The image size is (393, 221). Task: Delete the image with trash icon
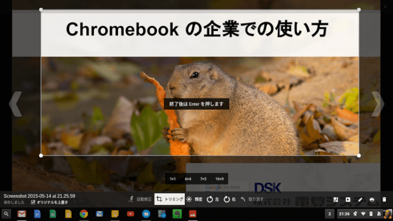click(384, 200)
